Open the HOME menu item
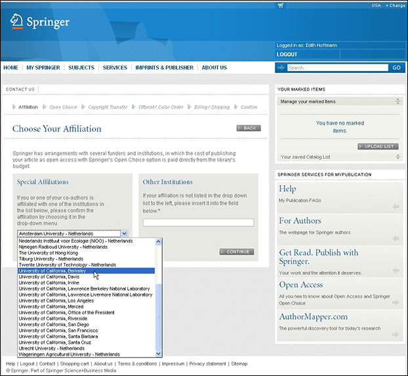Image resolution: width=408 pixels, height=376 pixels. click(10, 68)
